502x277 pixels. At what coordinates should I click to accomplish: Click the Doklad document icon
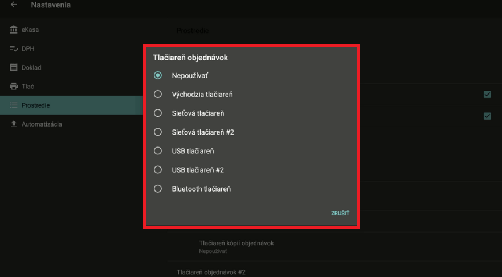tap(14, 67)
